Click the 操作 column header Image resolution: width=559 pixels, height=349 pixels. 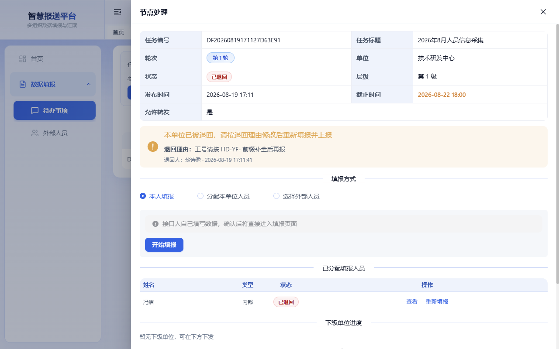point(427,285)
